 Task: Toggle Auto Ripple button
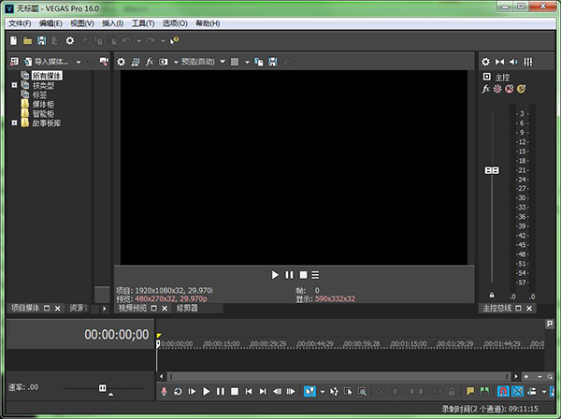point(532,392)
